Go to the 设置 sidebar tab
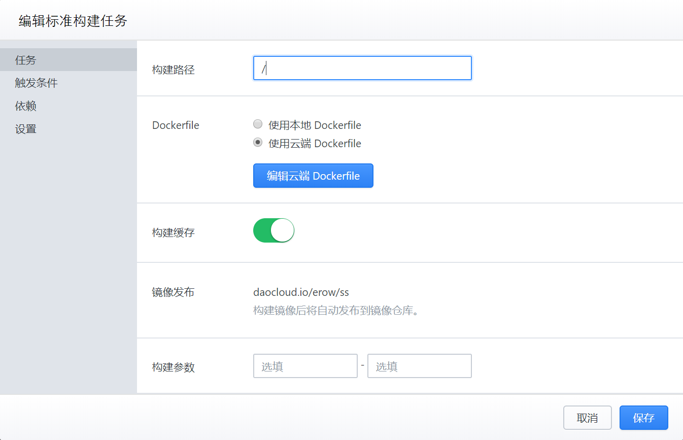This screenshot has width=683, height=440. [69, 129]
